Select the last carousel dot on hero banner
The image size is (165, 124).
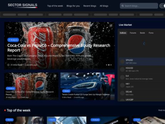tap(111, 65)
